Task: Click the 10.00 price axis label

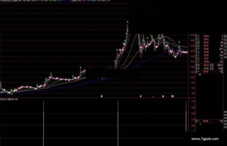Action: point(192,77)
